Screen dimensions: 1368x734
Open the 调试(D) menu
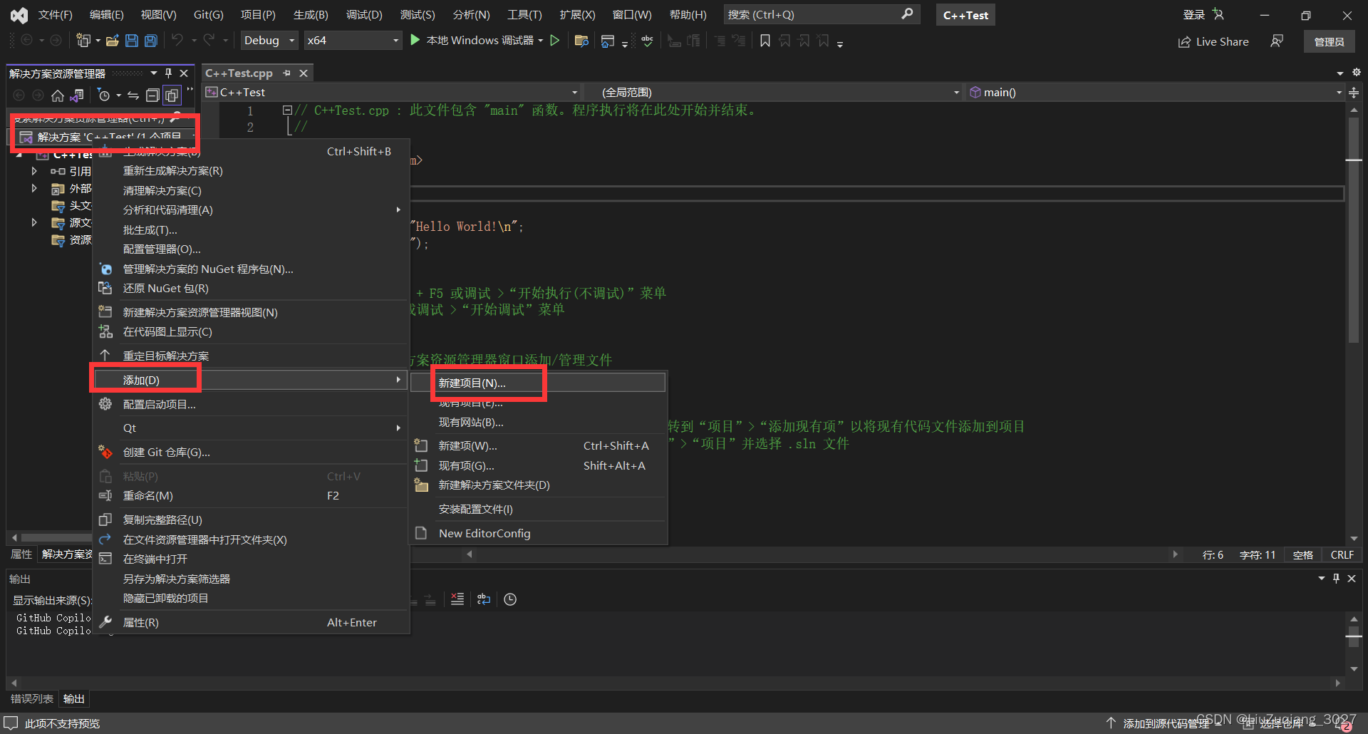[364, 14]
